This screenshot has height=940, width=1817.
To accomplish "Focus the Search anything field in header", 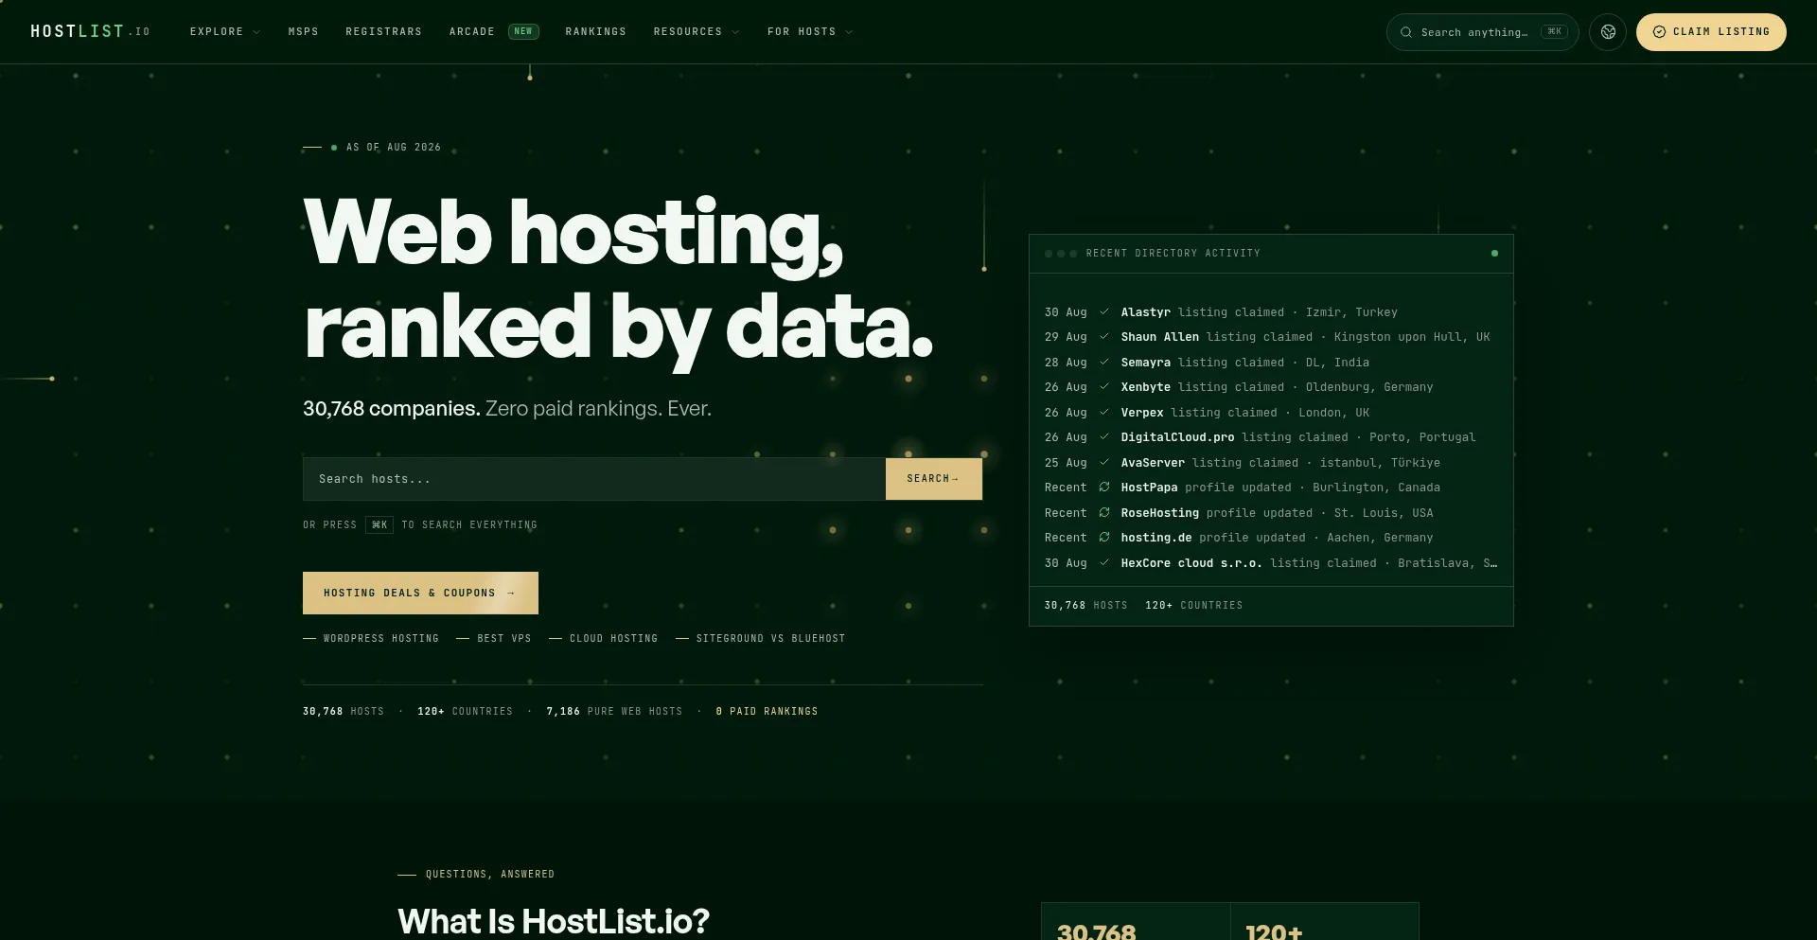I will pyautogui.click(x=1482, y=32).
